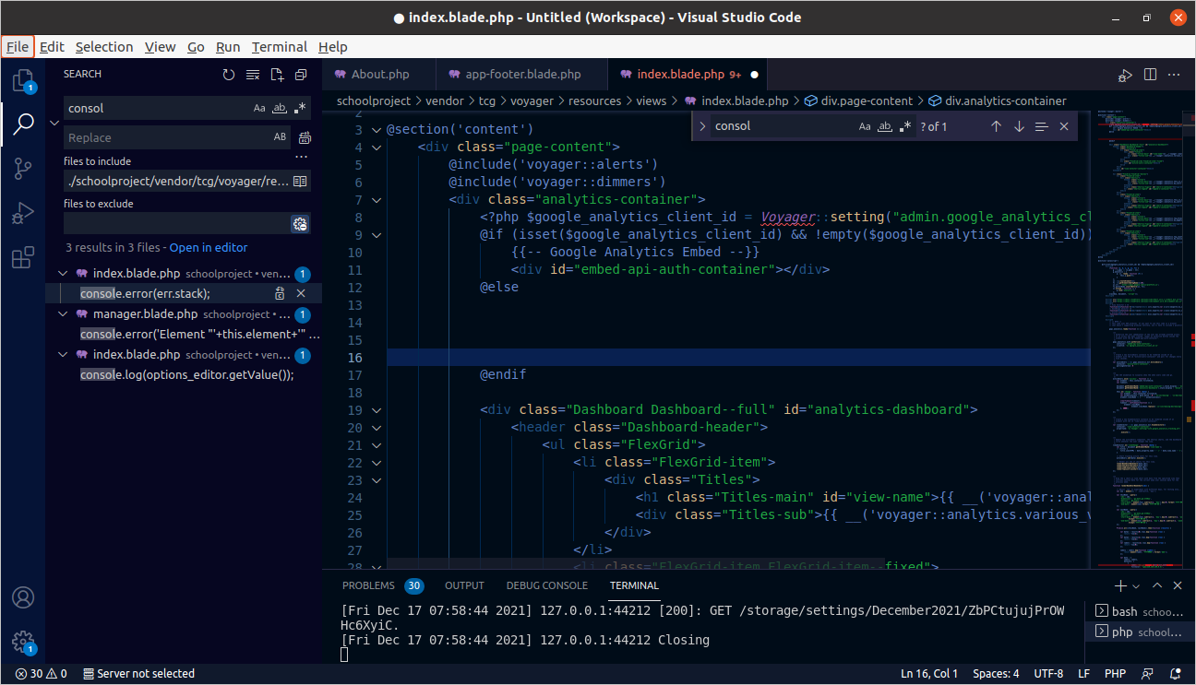Viewport: 1196px width, 685px height.
Task: Toggle Match Whole Word in Search panel input
Action: (279, 108)
